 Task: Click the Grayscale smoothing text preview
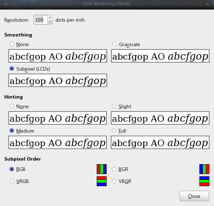click(x=160, y=56)
